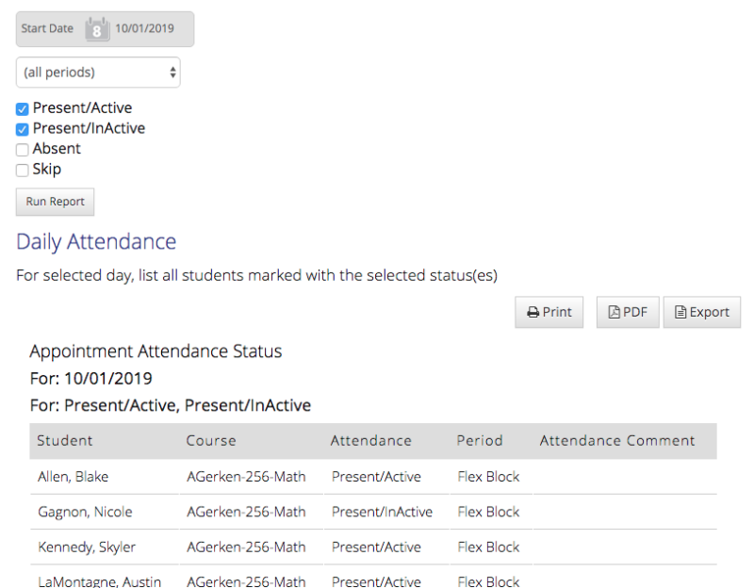The height and width of the screenshot is (588, 754).
Task: Uncheck the Present/Active checkbox
Action: 22,108
